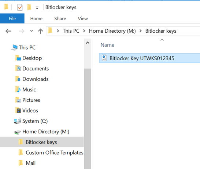Image resolution: width=200 pixels, height=169 pixels.
Task: Click the navigation pane scroll up arrow
Action: point(88,43)
